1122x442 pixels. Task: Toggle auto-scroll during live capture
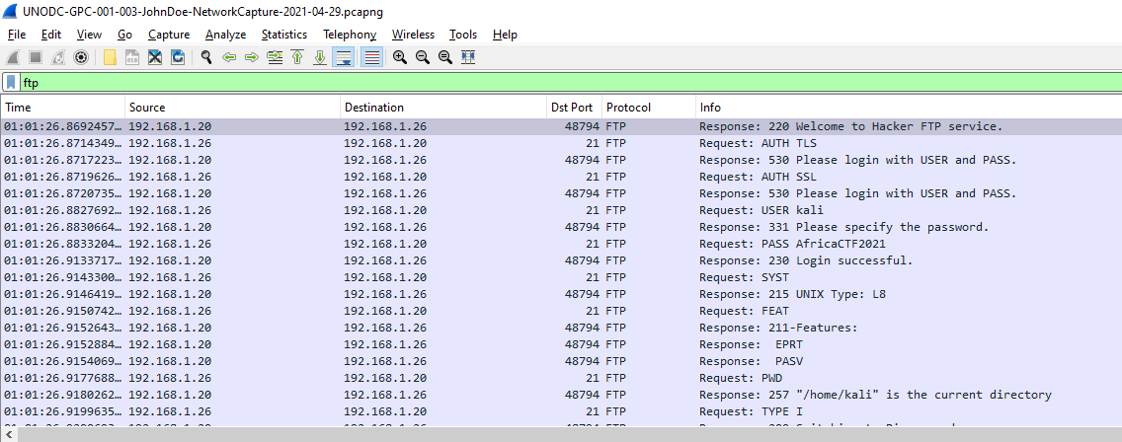pyautogui.click(x=344, y=57)
